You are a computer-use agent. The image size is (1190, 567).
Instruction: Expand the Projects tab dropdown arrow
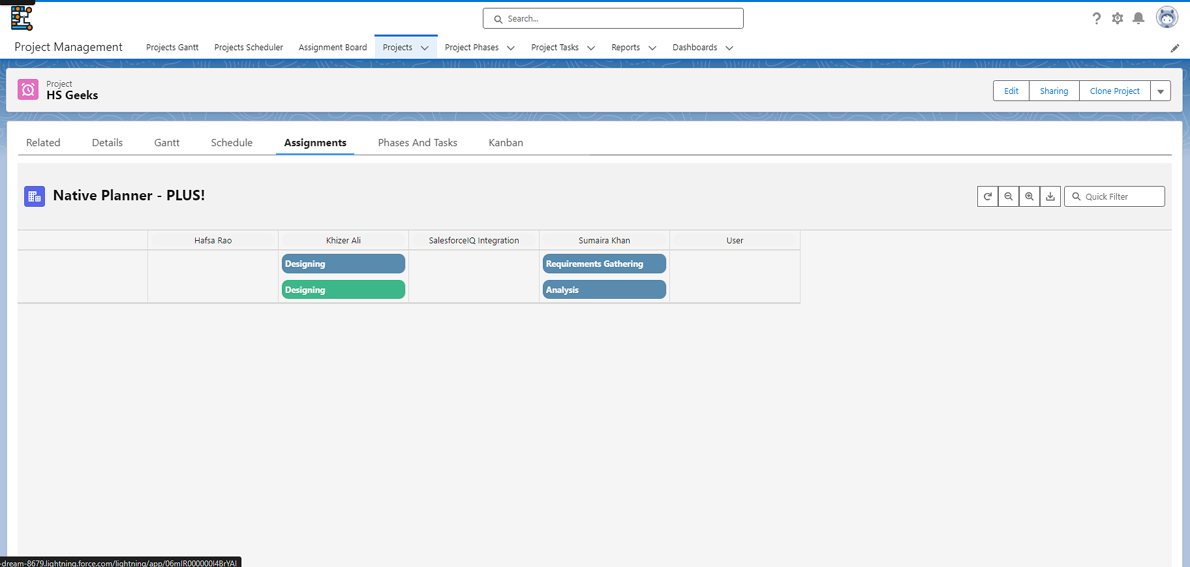click(x=425, y=48)
